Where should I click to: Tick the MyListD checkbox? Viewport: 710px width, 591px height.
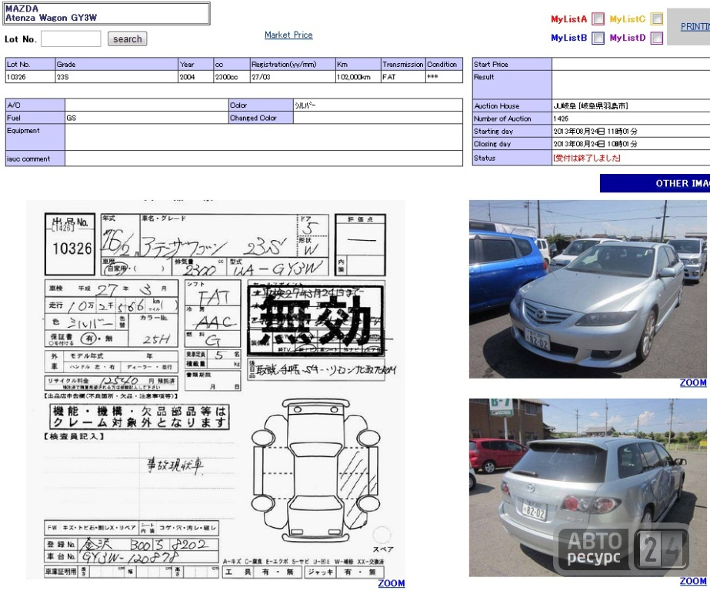click(x=657, y=38)
